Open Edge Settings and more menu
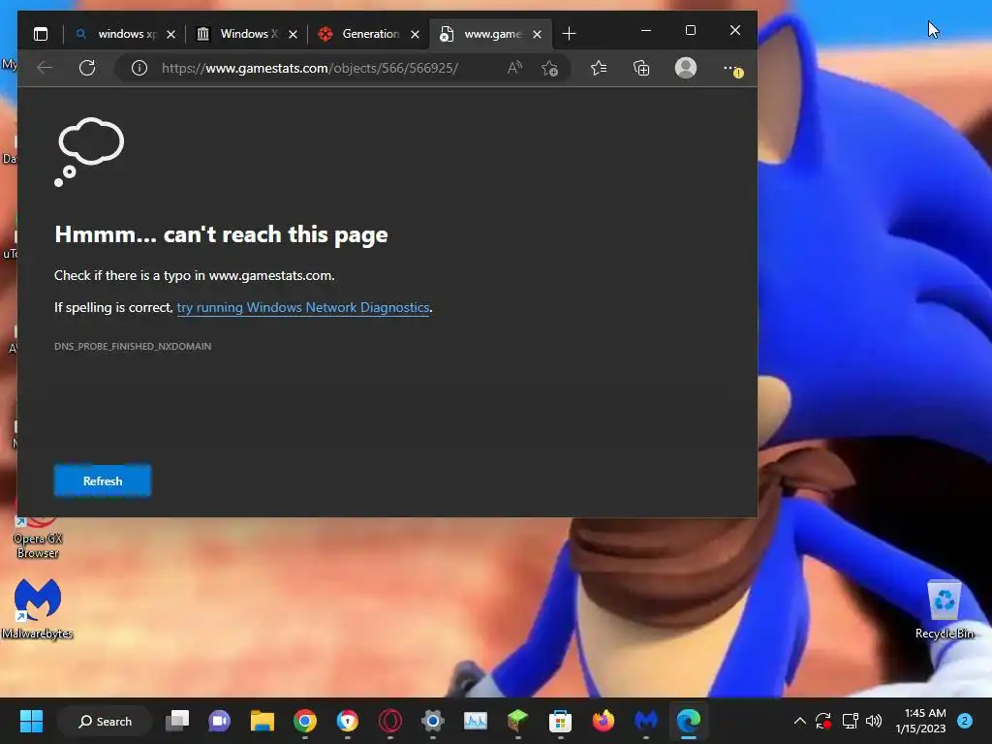Image resolution: width=992 pixels, height=744 pixels. pos(731,69)
